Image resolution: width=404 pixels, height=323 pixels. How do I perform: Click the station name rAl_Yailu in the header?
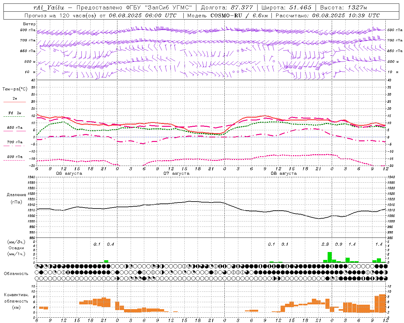click(x=48, y=8)
